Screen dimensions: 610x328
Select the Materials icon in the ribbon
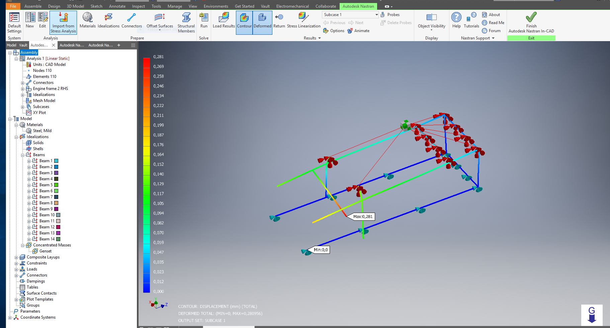[x=87, y=20]
